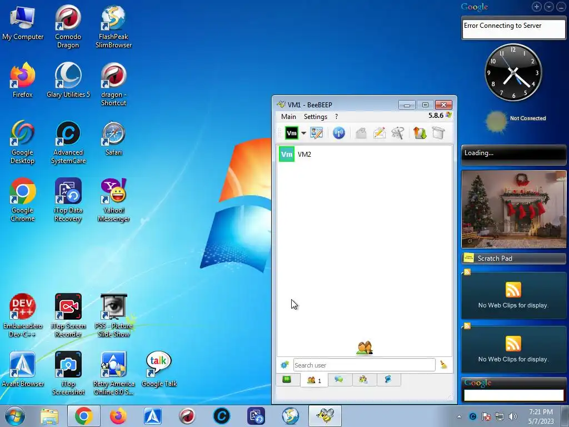Click the write message pencil-envelope icon
The image size is (569, 427).
pos(379,133)
